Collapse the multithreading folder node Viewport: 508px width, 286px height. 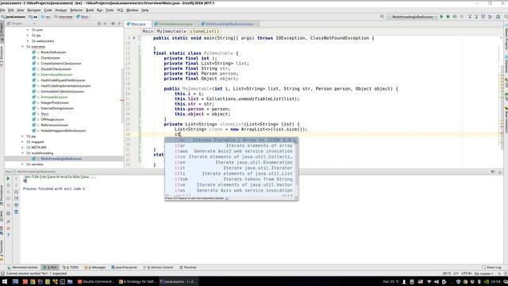[23, 153]
